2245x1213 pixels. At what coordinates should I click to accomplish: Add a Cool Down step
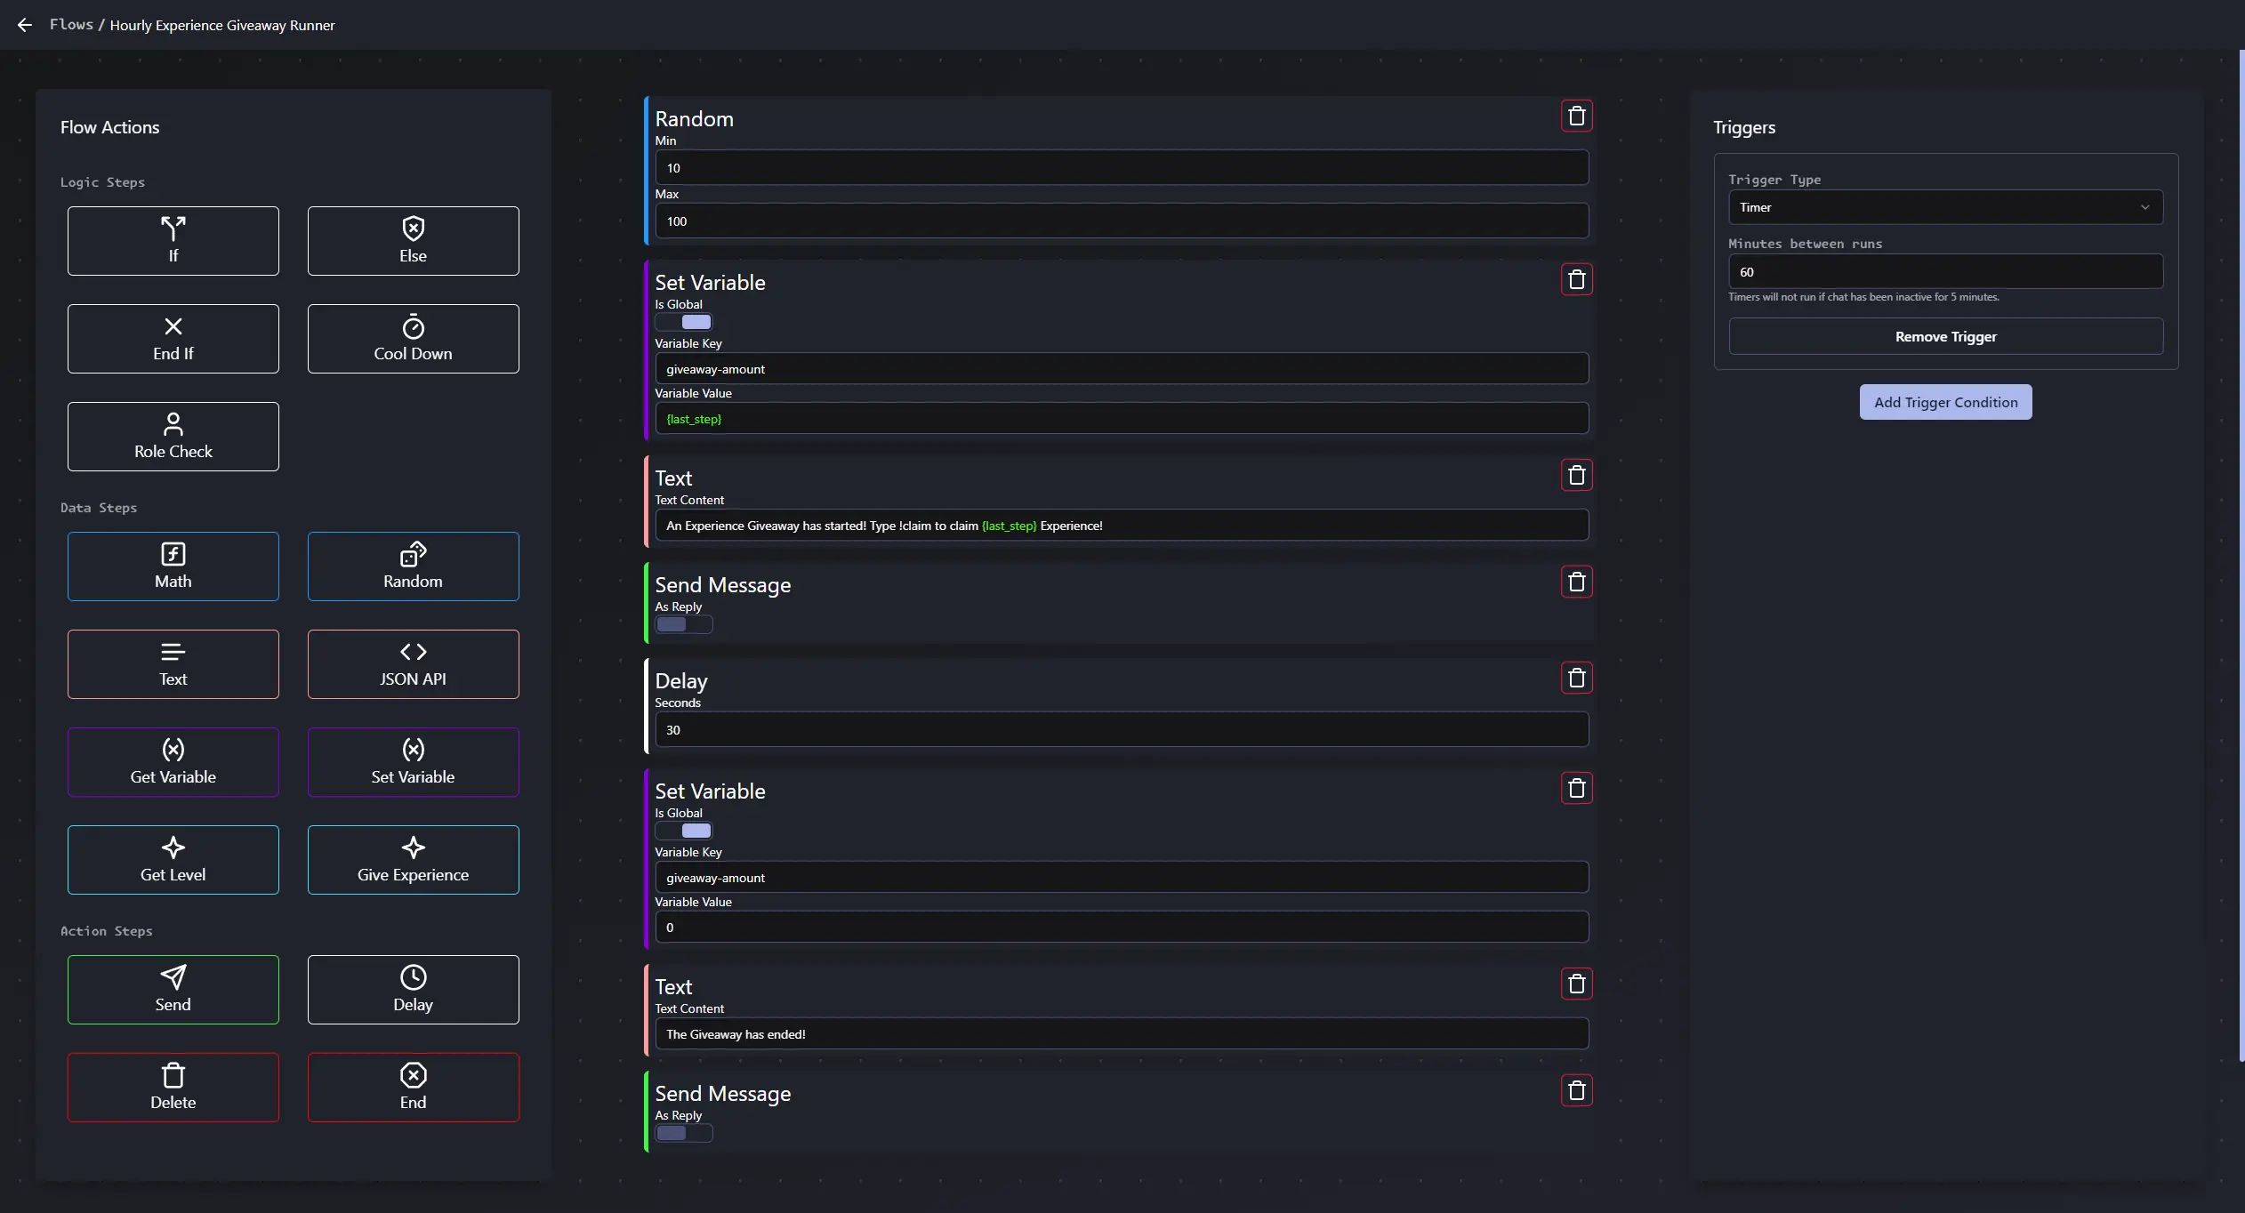(413, 339)
